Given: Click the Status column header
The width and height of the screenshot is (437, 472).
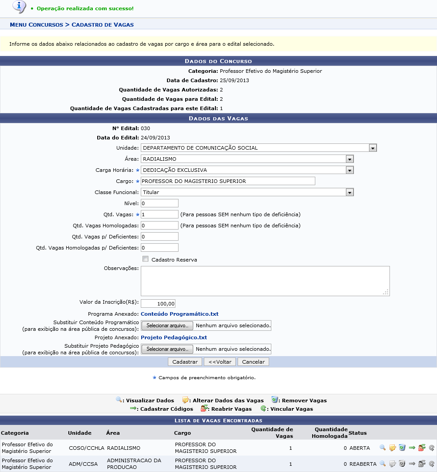Looking at the screenshot, I should click(358, 433).
